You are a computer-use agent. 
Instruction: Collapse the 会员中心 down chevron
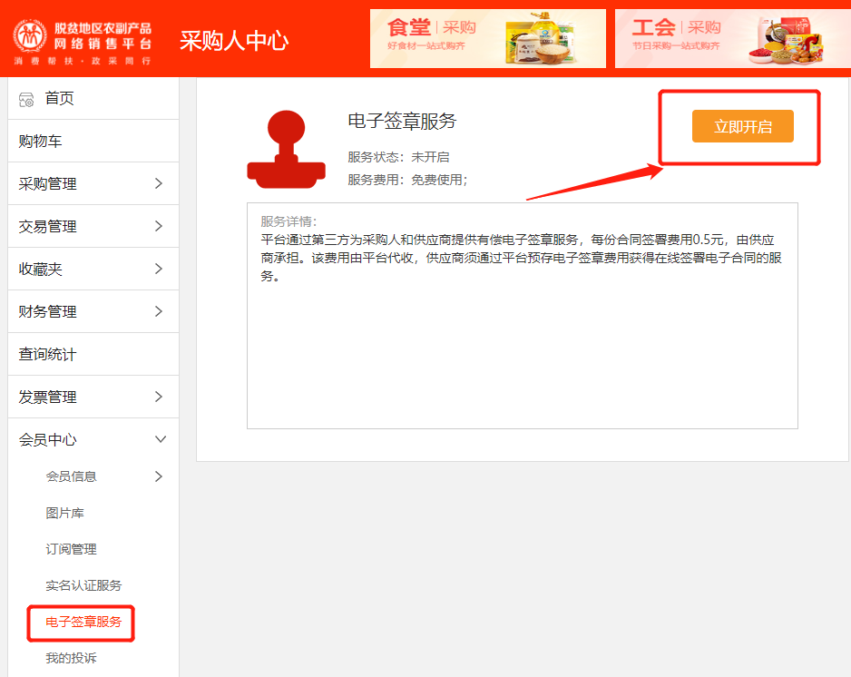coord(161,439)
